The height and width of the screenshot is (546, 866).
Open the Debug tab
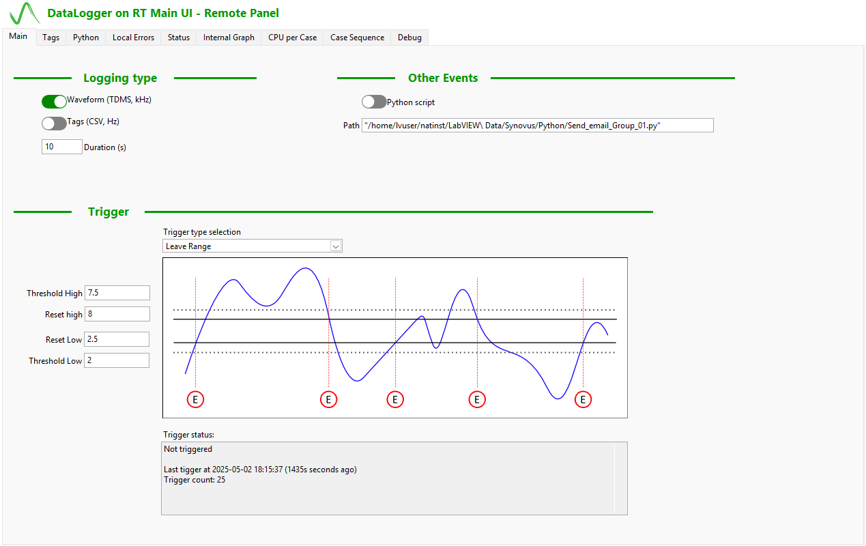409,38
